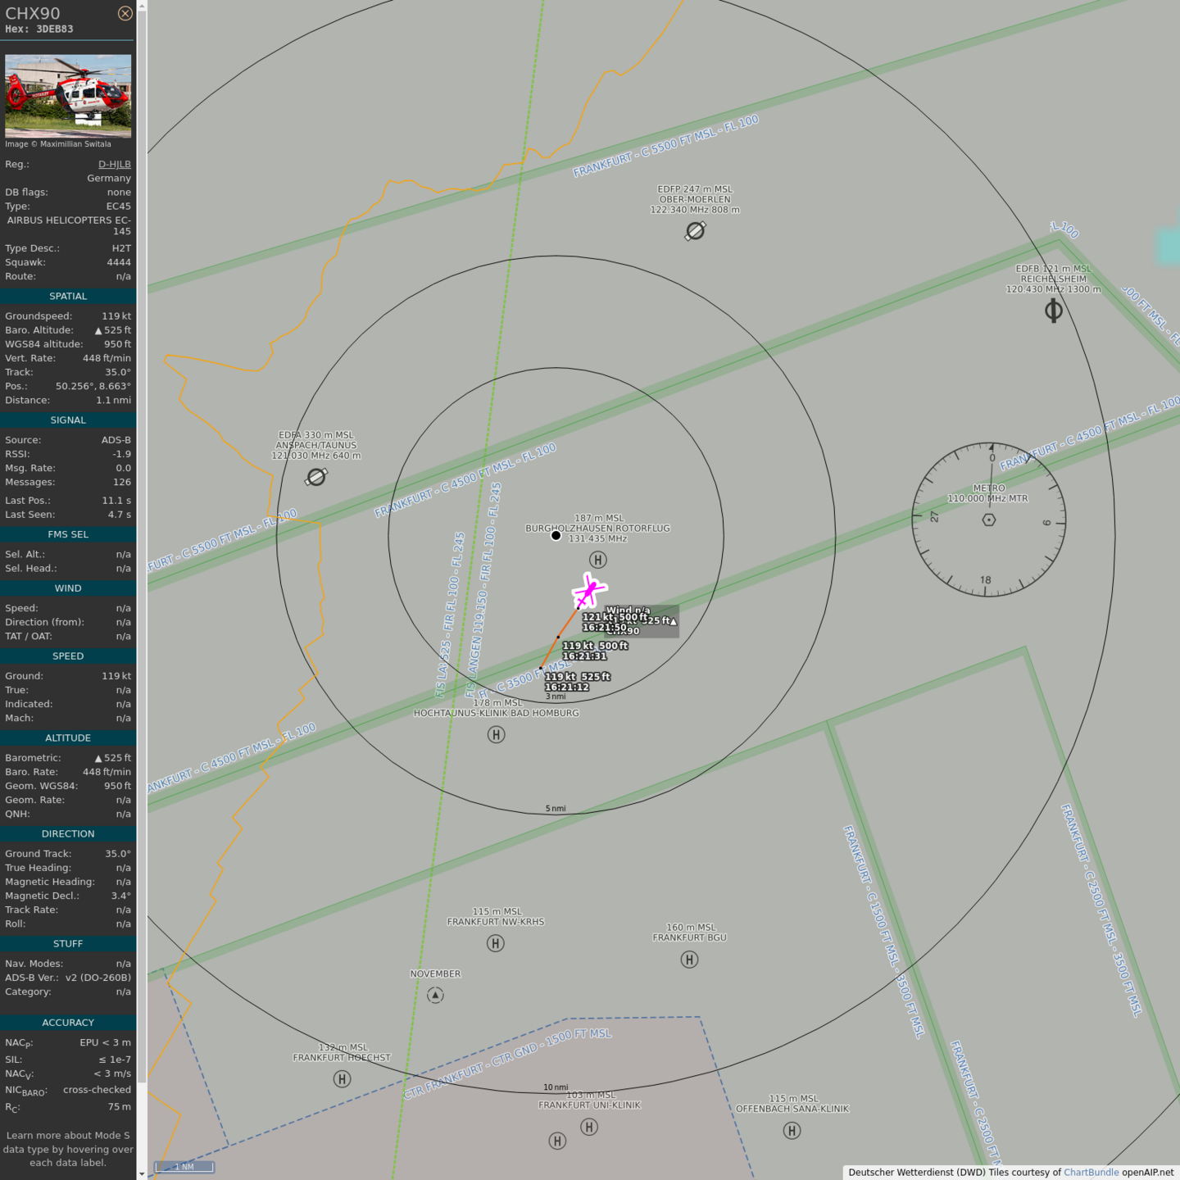Click the Frankfurt Hoechst heliport icon

343,1079
